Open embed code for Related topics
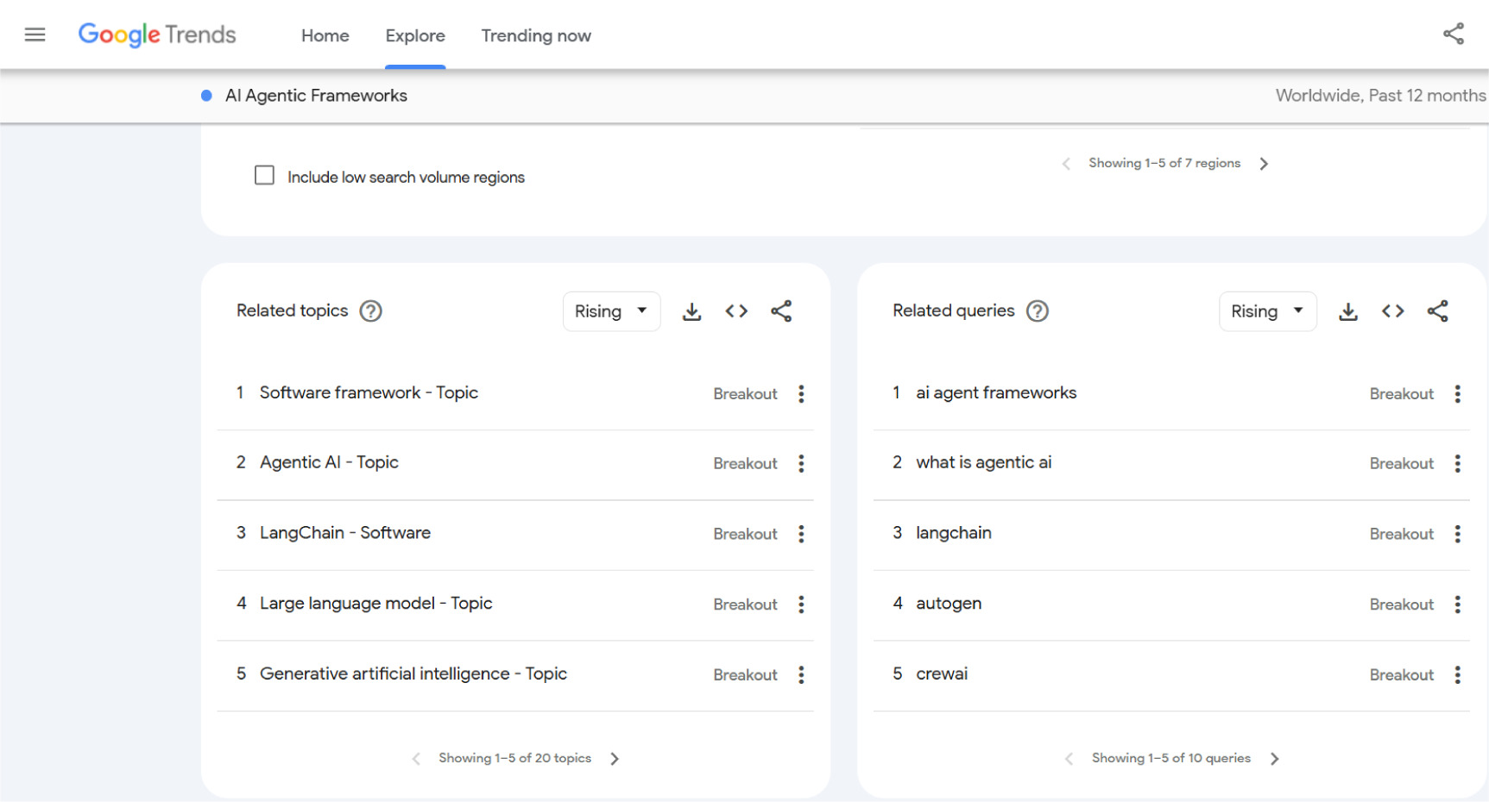 tap(736, 311)
